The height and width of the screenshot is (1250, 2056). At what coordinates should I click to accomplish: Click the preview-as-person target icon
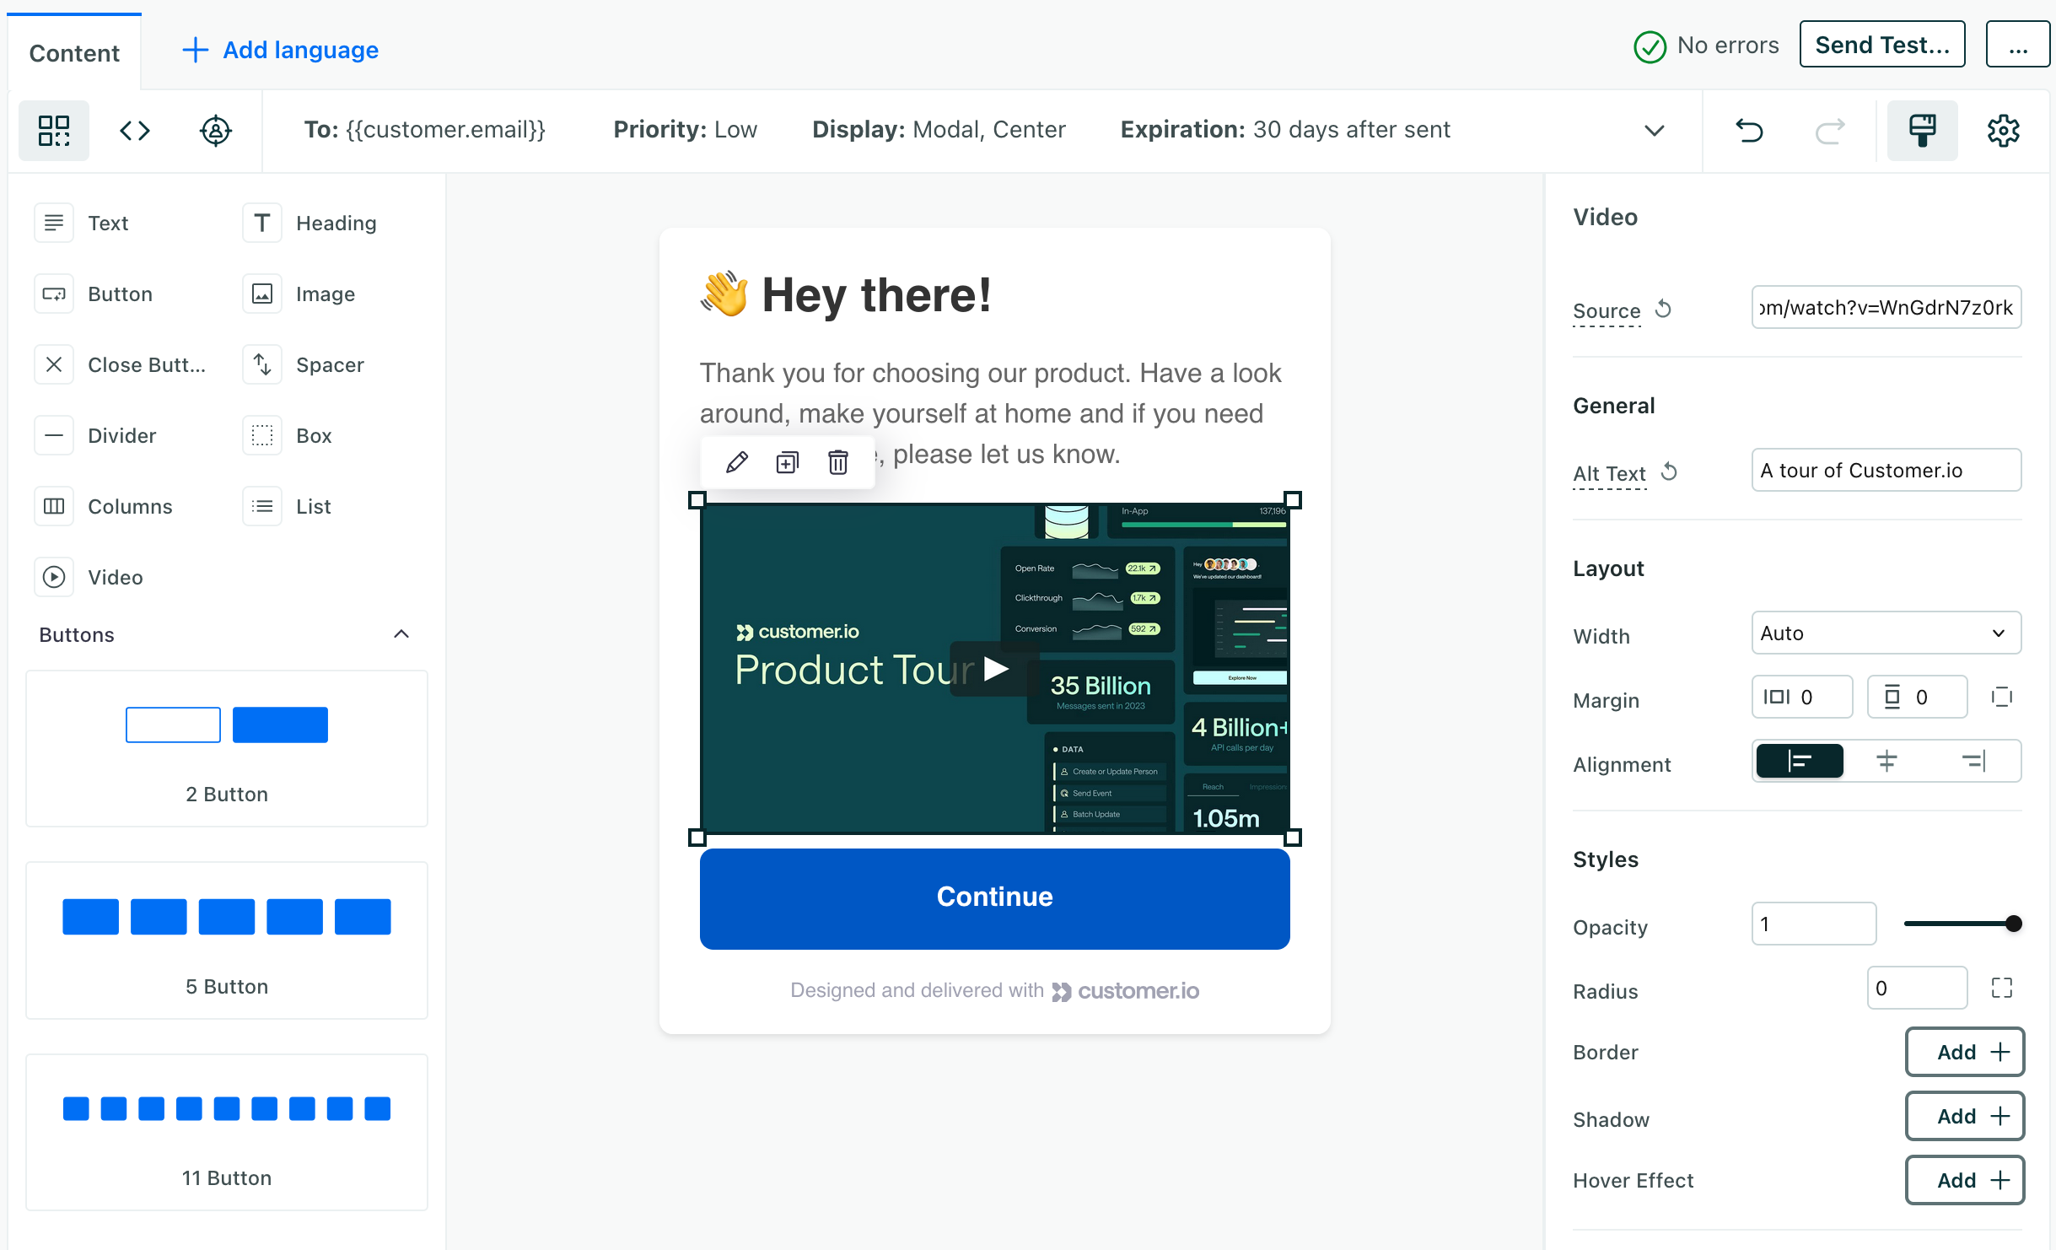[216, 130]
